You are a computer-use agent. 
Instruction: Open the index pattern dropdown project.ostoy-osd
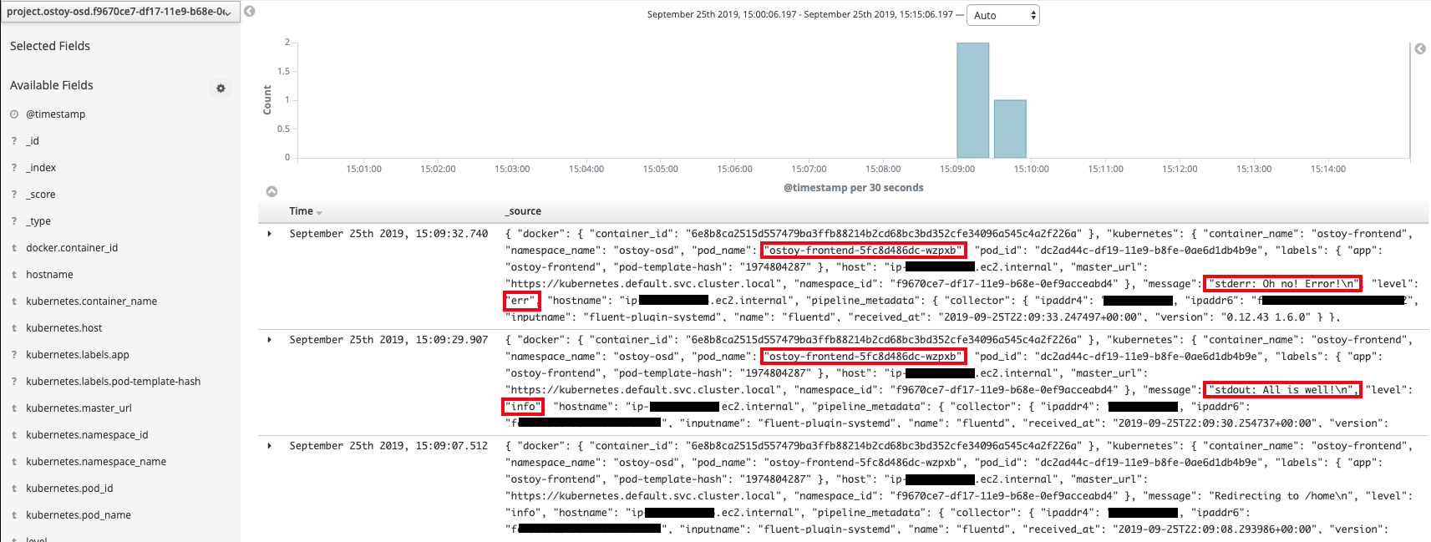click(x=120, y=12)
